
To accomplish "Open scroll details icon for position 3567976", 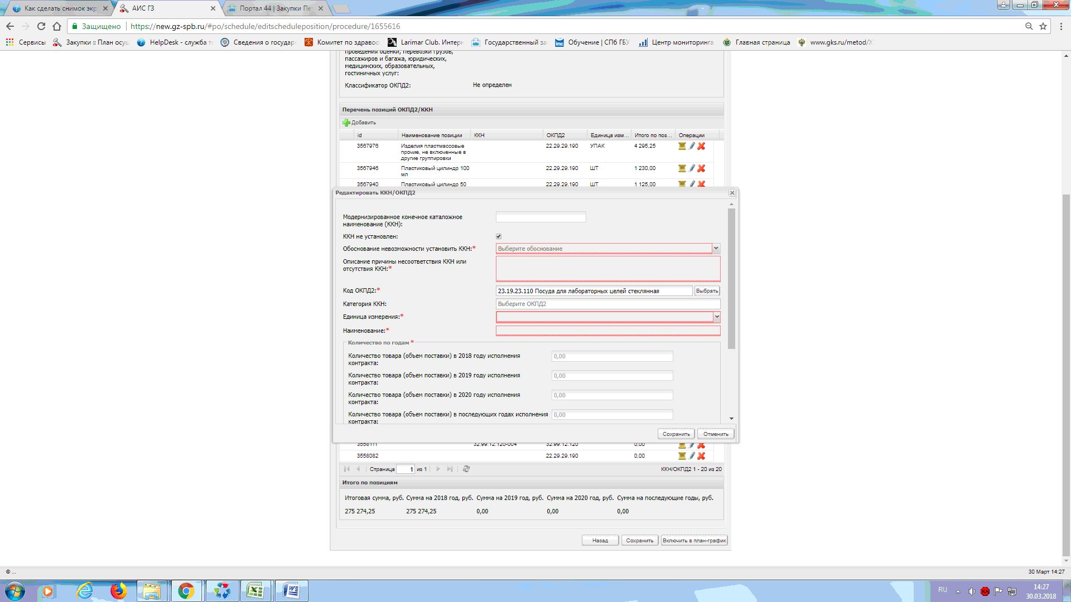I will [x=682, y=146].
